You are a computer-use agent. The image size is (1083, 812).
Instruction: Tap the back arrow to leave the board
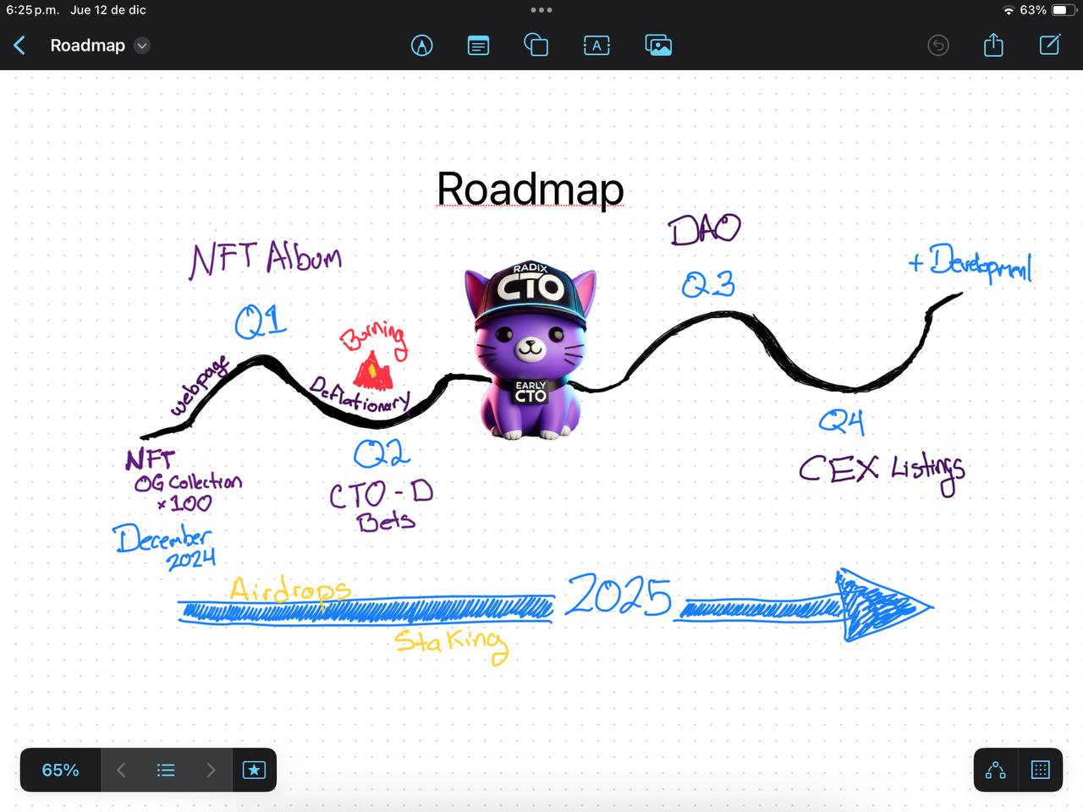[19, 45]
